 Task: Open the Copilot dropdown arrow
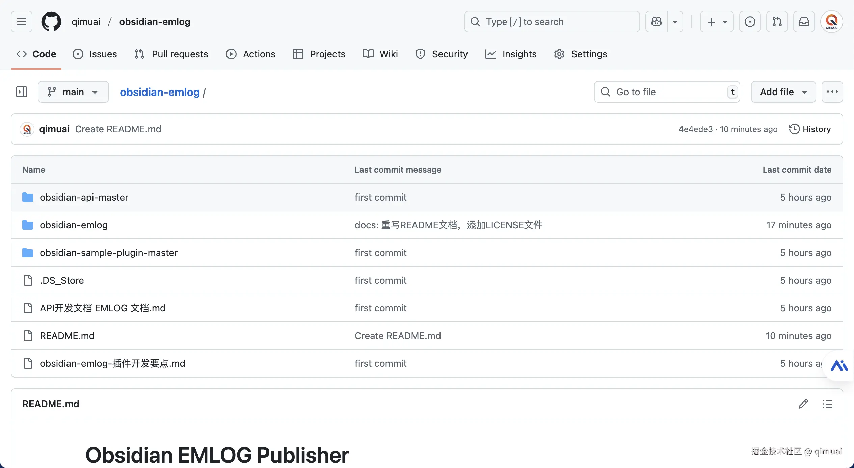pyautogui.click(x=675, y=22)
